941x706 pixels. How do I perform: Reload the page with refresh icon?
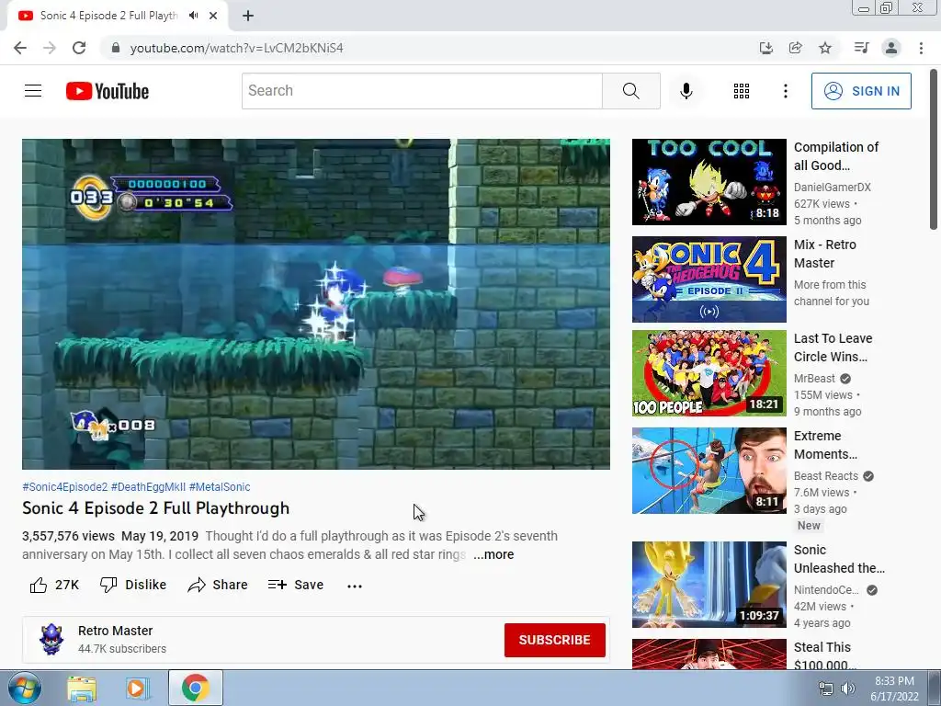click(x=79, y=48)
